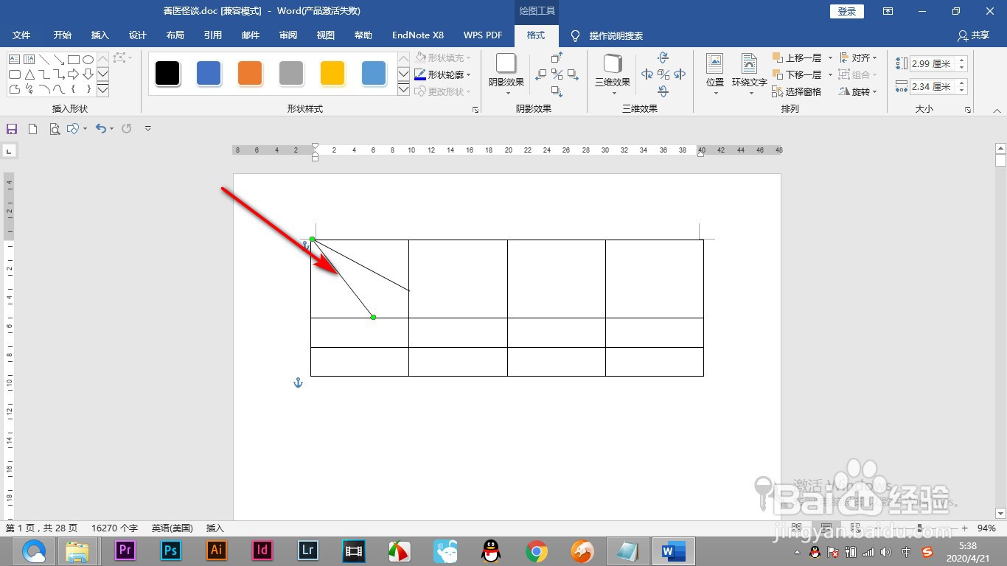Open the 3D Effects (三维效果) button

[x=613, y=74]
